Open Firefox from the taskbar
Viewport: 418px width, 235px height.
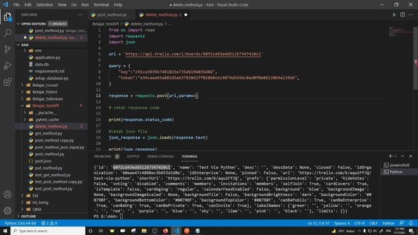click(x=165, y=230)
